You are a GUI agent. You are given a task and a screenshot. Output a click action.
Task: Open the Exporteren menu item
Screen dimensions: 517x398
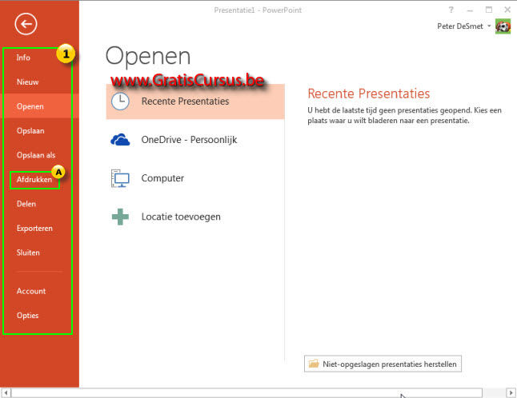34,228
